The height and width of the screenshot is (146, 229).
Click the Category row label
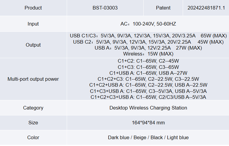33,108
